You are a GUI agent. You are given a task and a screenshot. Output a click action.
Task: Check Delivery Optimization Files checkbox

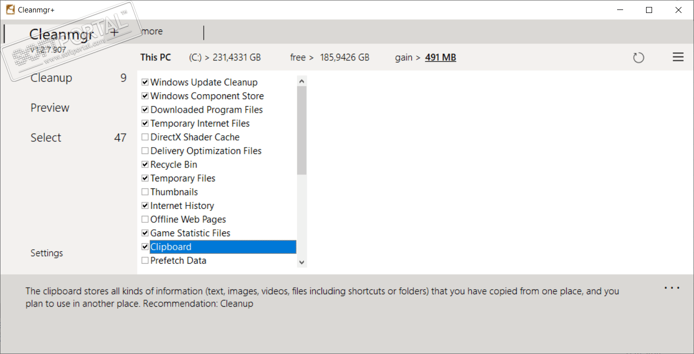[x=145, y=151]
